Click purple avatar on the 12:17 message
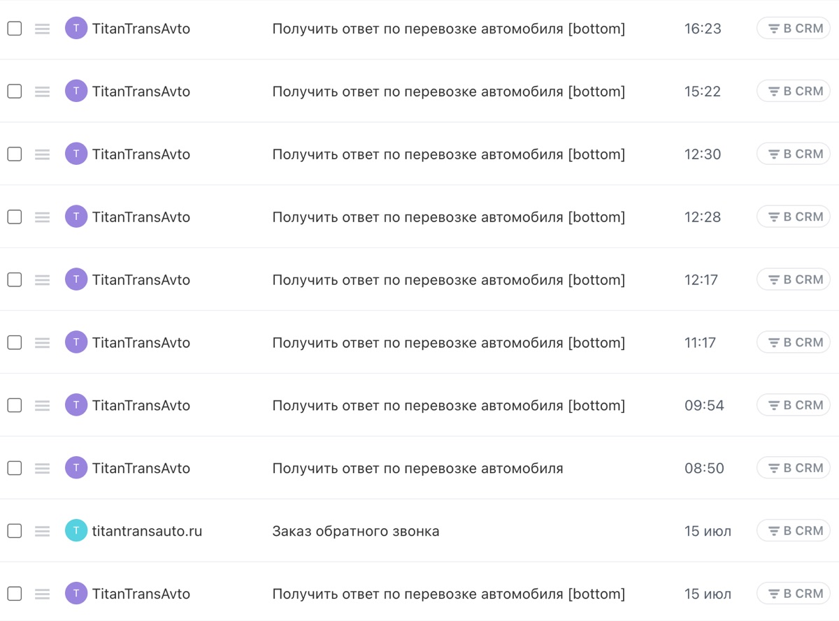 pyautogui.click(x=76, y=279)
